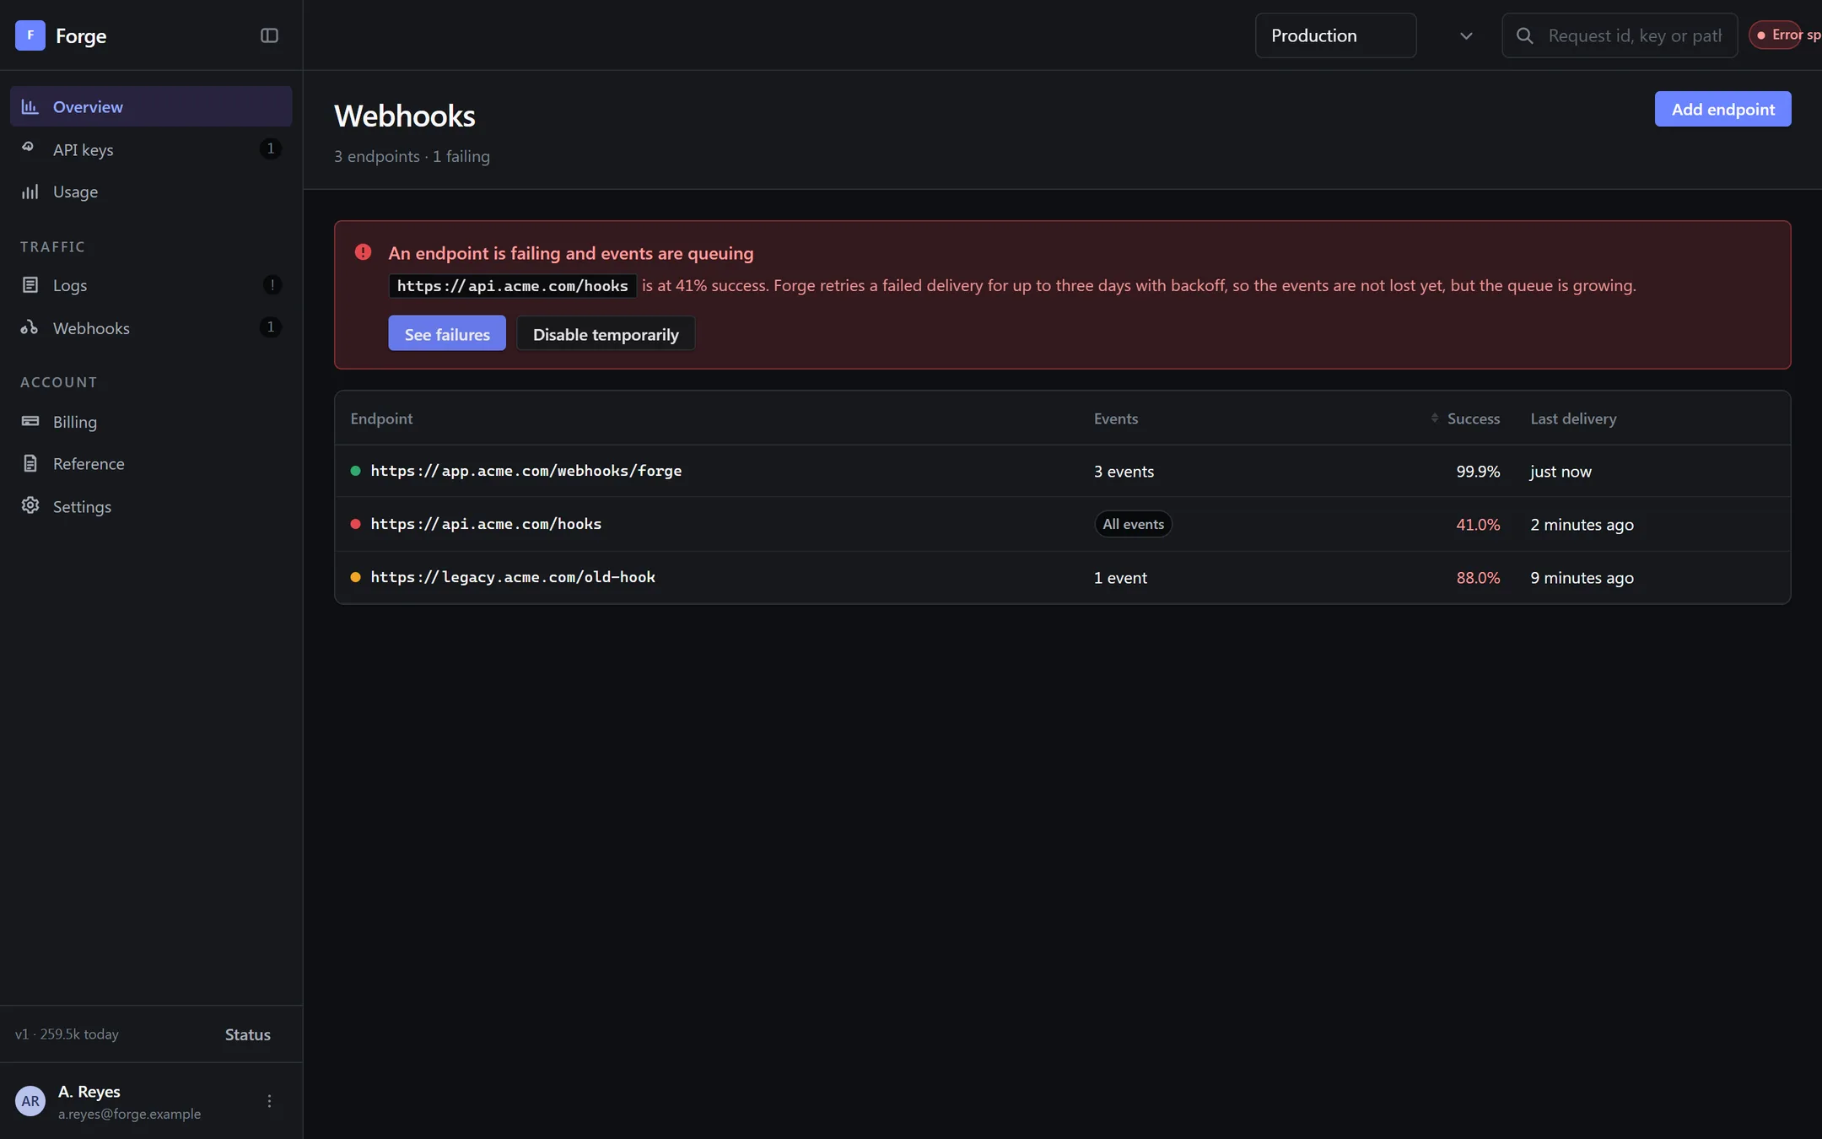Click the chevron next to Production
The image size is (1822, 1139).
(x=1466, y=36)
